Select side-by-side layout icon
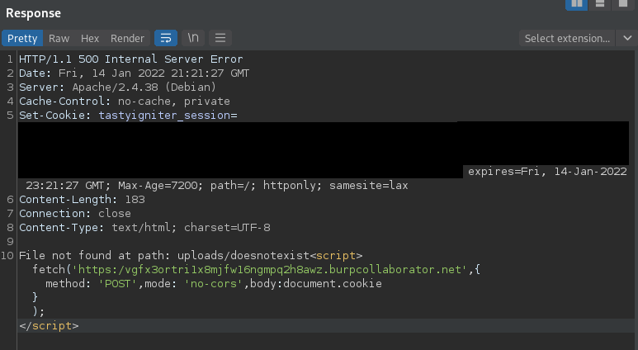Viewport: 638px width, 350px height. [577, 4]
